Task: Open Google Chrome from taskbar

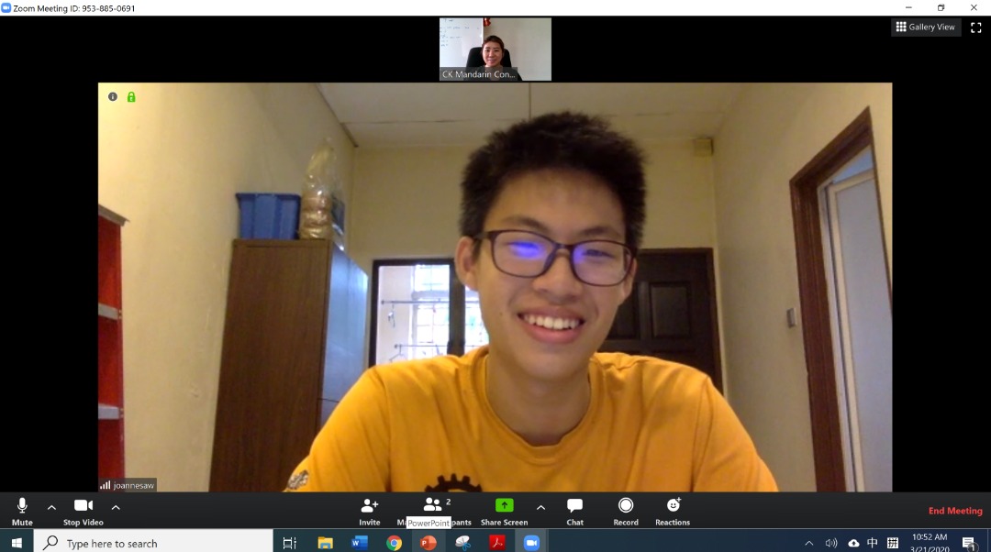Action: click(394, 543)
